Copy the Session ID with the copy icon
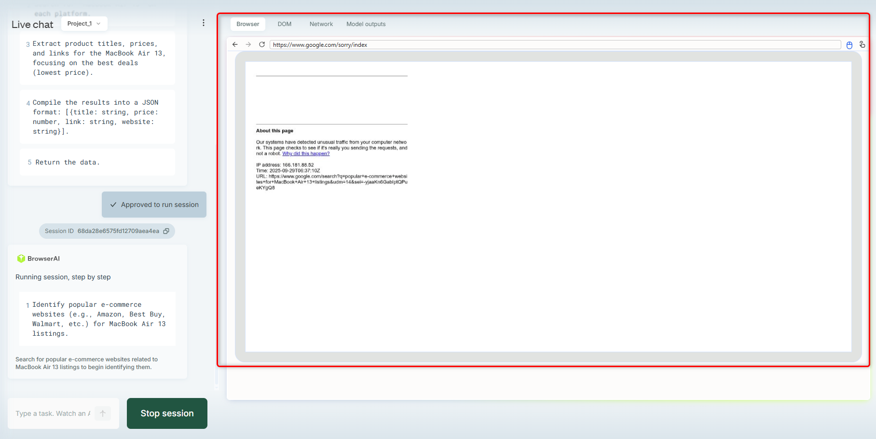 pyautogui.click(x=166, y=231)
